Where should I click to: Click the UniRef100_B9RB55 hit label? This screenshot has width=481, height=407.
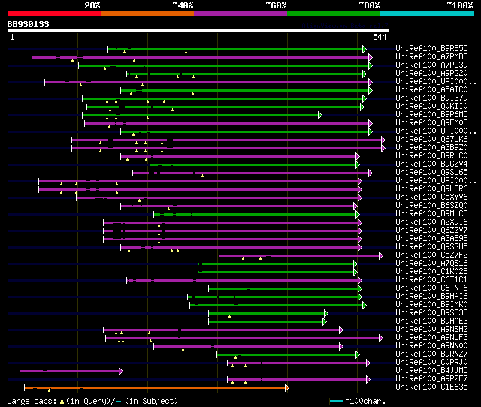pos(431,48)
